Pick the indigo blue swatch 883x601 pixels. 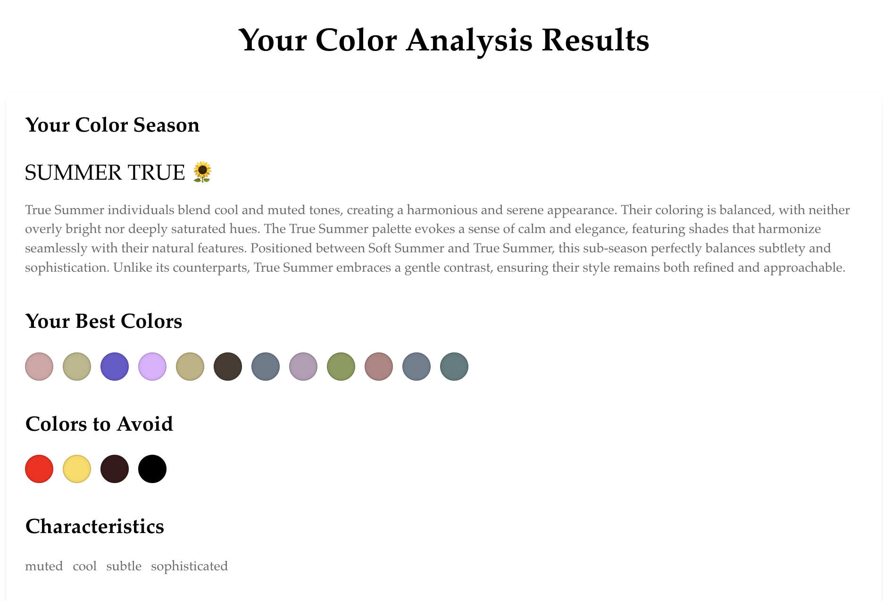(x=115, y=367)
